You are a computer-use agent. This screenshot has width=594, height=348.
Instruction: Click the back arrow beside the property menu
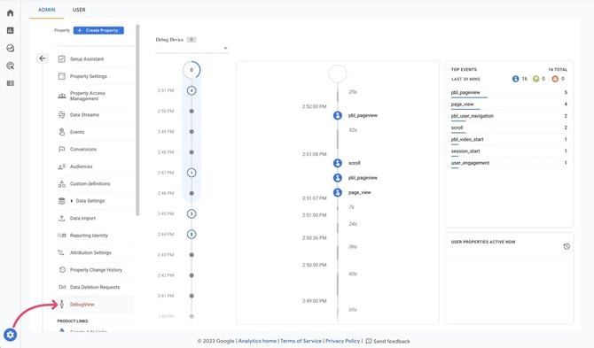tap(43, 58)
